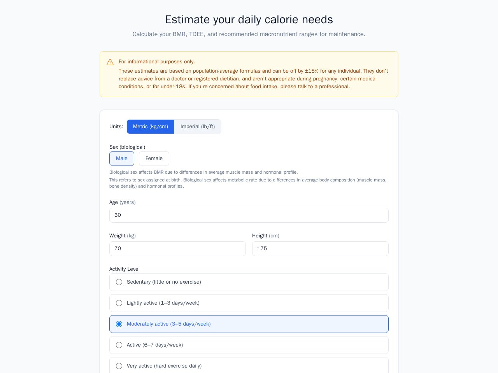Select Very active (hard exercise daily)

point(249,365)
